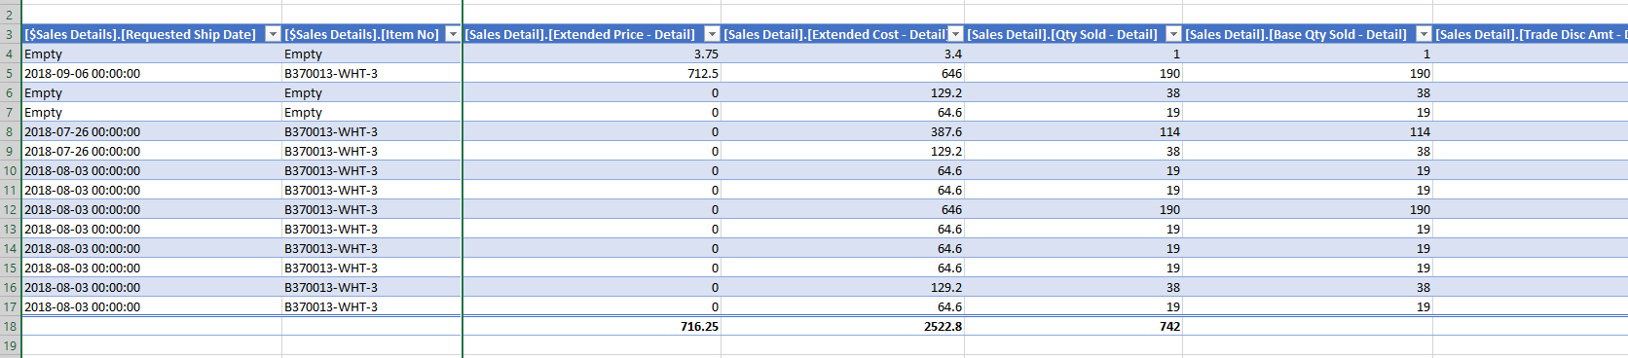This screenshot has width=1628, height=358.
Task: Click row 8's 2018-07-26 date cell
Action: [152, 131]
